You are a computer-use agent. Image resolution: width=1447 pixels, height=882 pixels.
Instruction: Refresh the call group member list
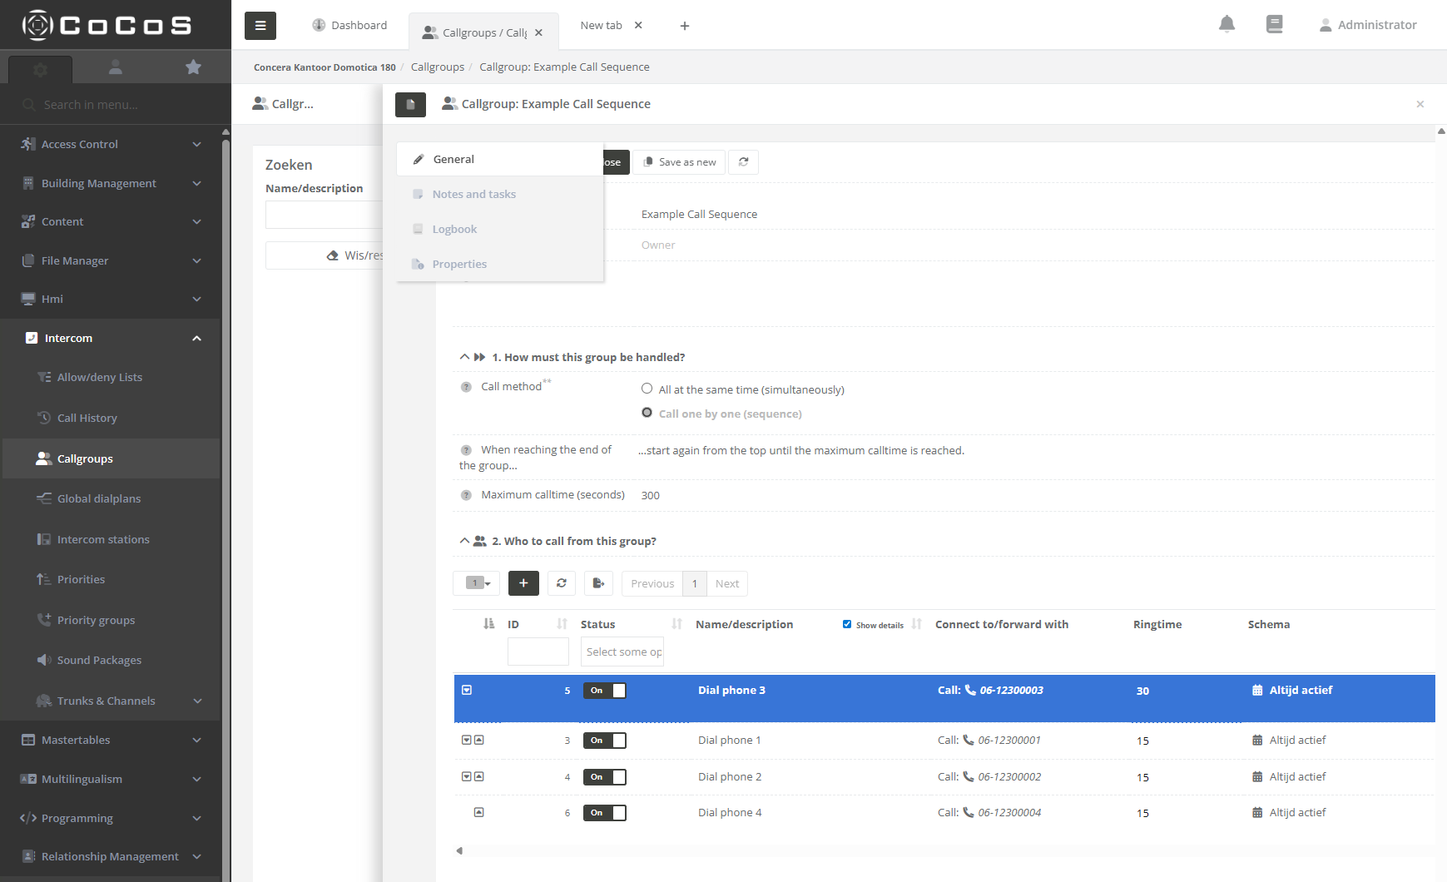pos(562,583)
